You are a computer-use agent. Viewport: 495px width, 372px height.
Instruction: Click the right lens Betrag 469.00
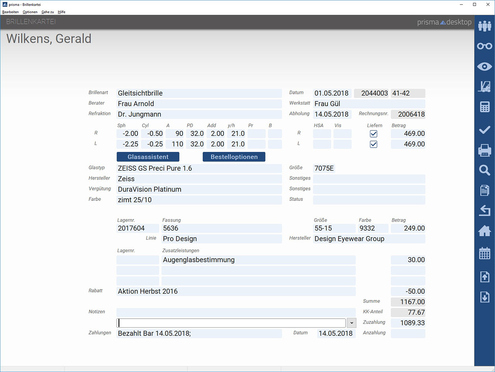(408, 134)
